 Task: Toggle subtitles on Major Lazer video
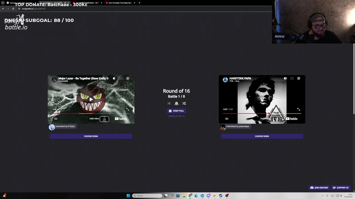click(x=121, y=78)
